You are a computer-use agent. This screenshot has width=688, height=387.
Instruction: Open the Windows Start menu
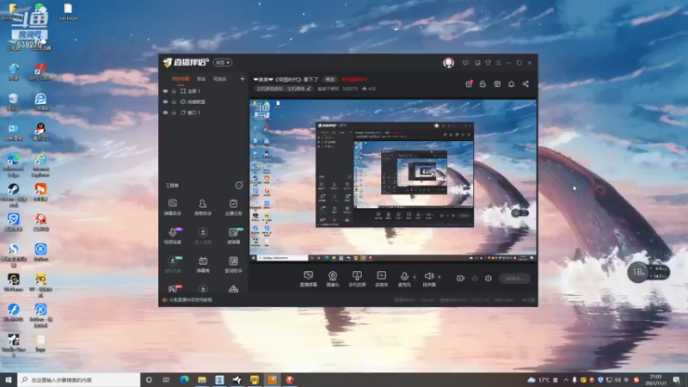9,379
